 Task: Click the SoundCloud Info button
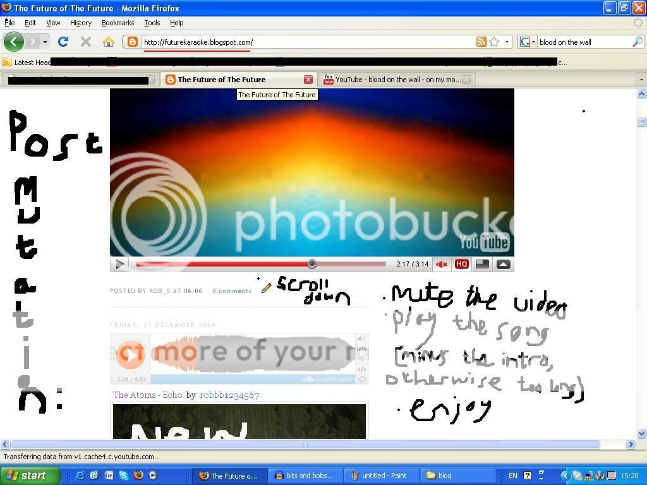(x=361, y=349)
